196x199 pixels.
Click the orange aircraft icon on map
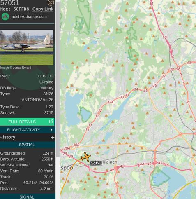pyautogui.click(x=86, y=157)
